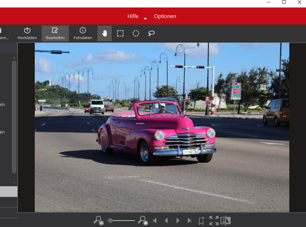Open the Optionen menu
The width and height of the screenshot is (306, 227).
[165, 16]
